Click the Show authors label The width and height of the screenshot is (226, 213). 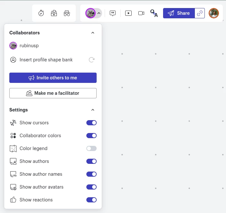[x=34, y=161]
